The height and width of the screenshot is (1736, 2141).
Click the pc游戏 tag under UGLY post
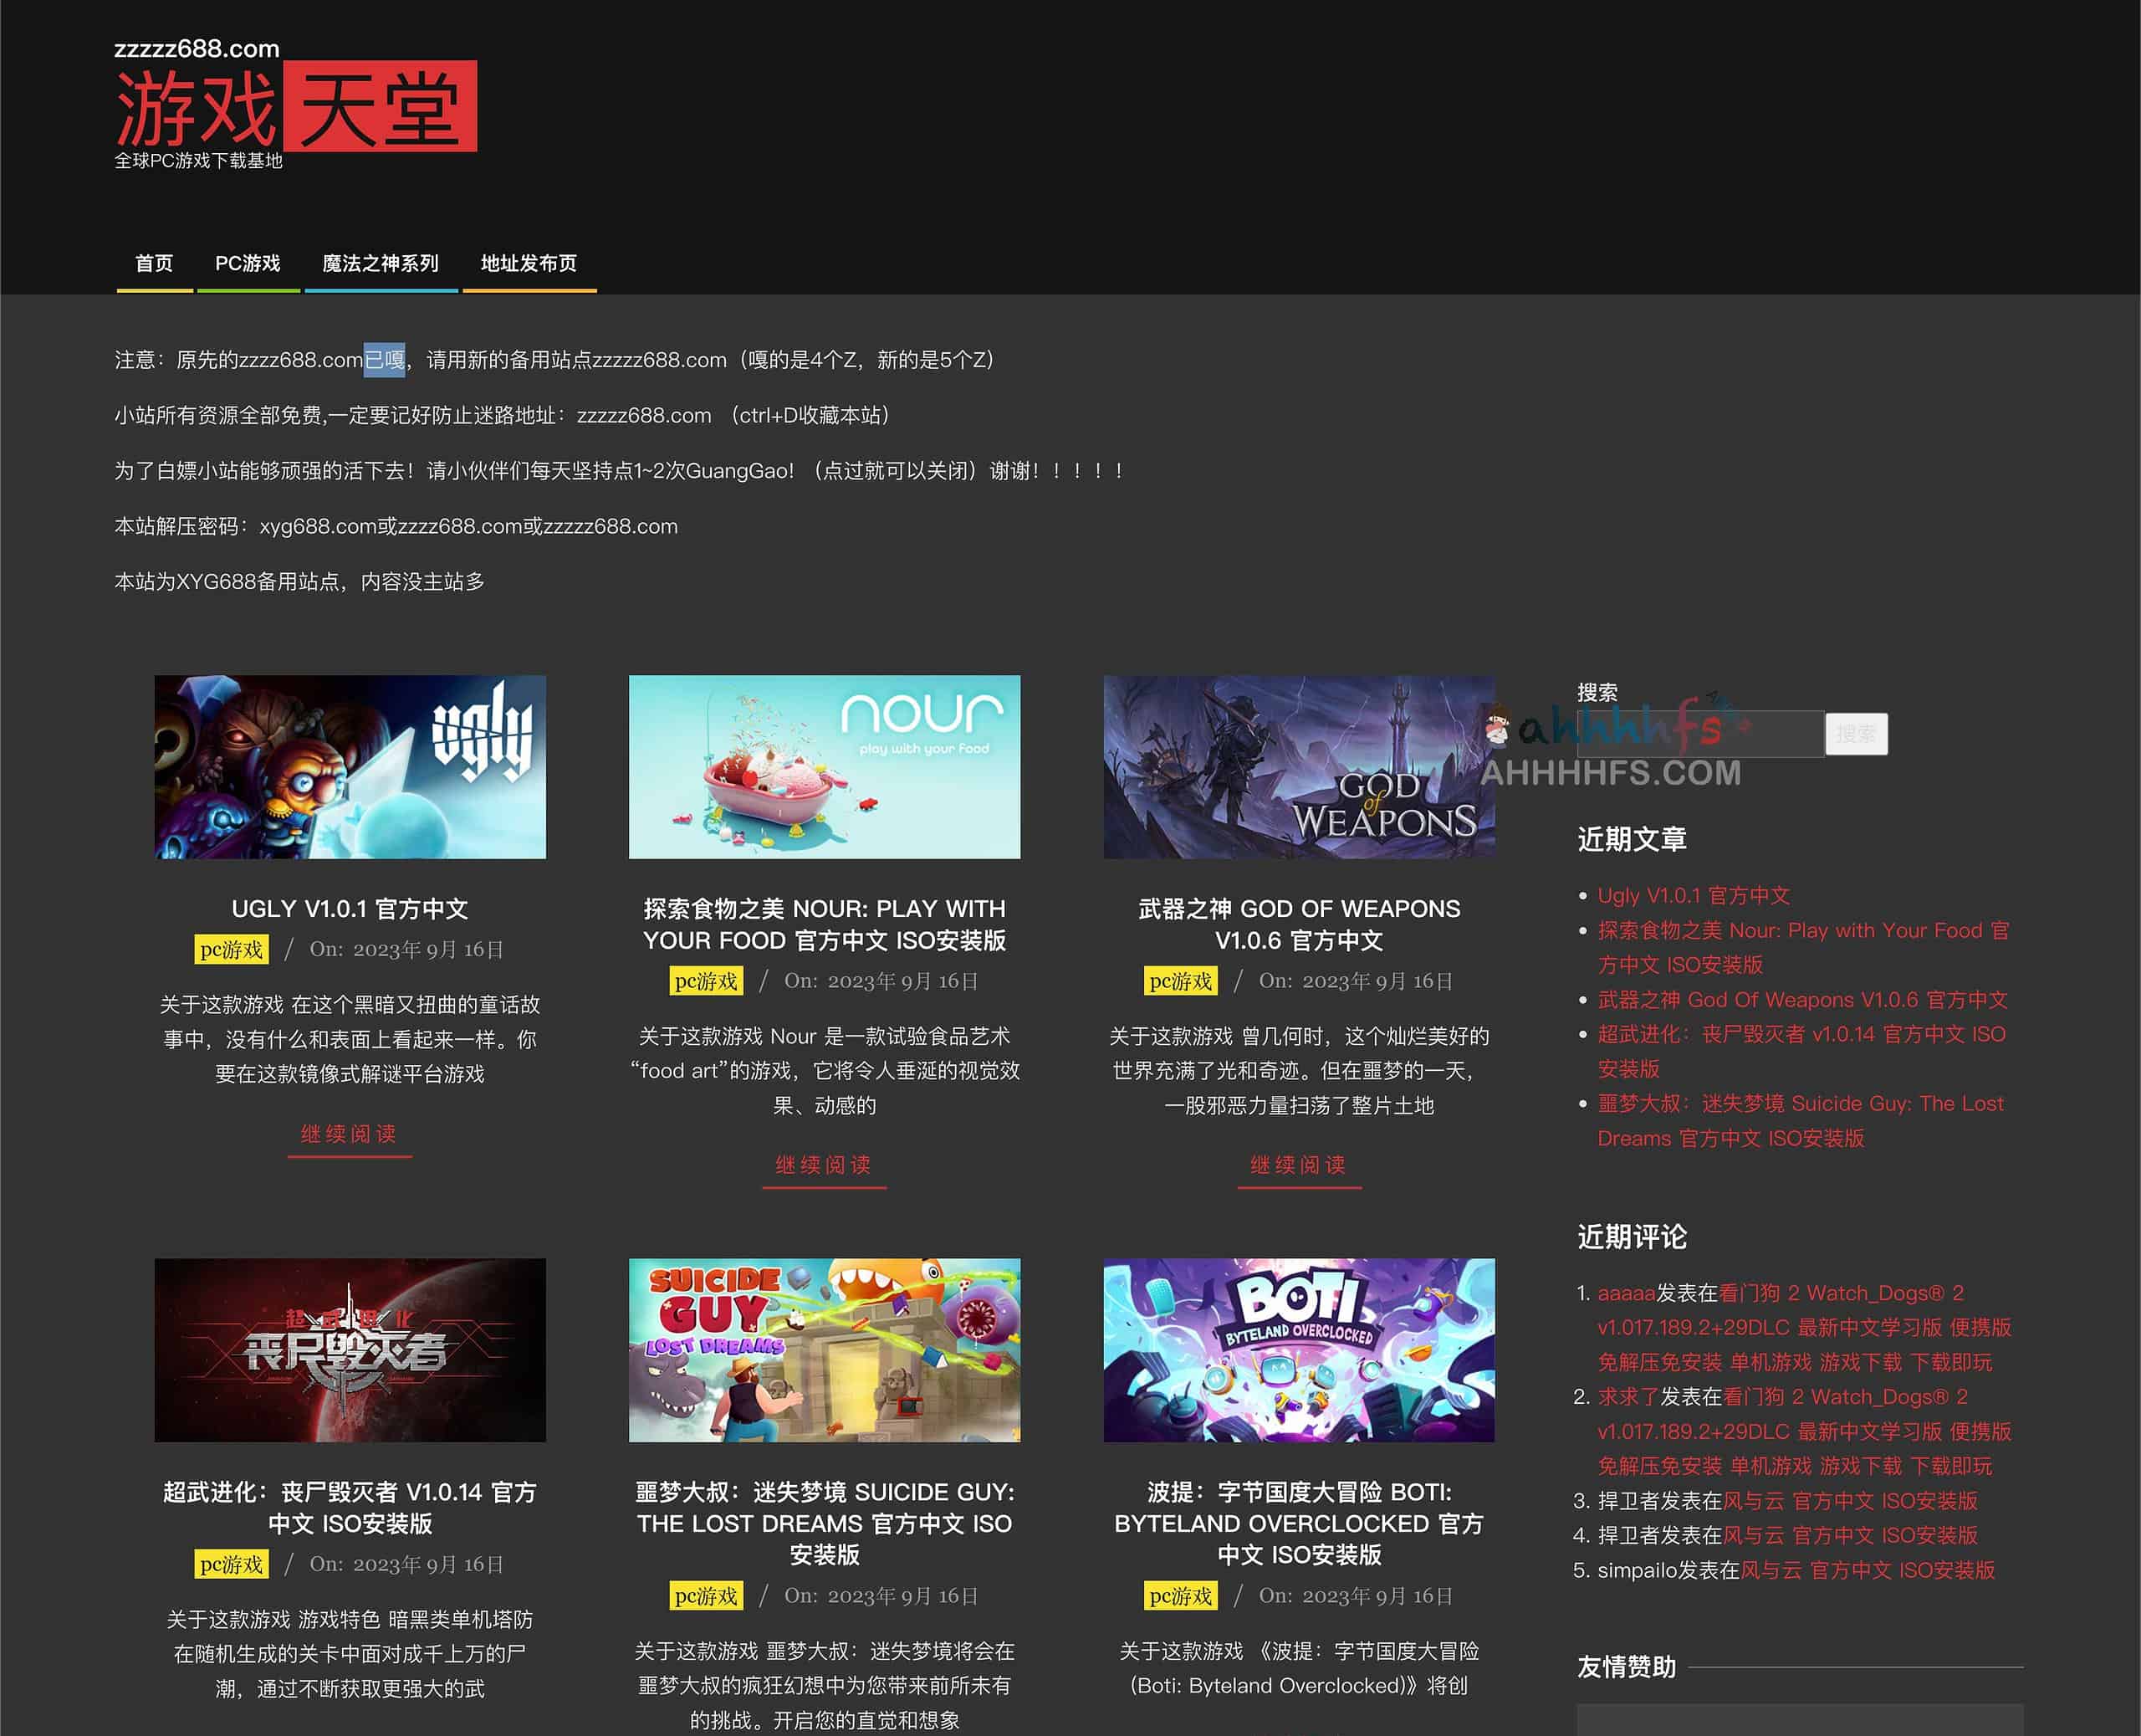[231, 949]
